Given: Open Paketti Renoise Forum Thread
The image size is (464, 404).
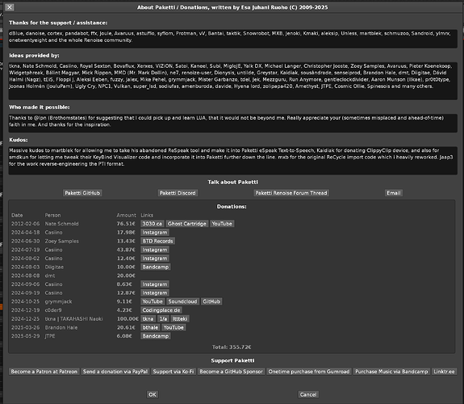Looking at the screenshot, I should 291,193.
